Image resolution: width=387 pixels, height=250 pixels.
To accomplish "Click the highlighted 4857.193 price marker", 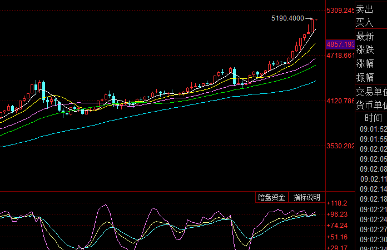I will point(340,44).
